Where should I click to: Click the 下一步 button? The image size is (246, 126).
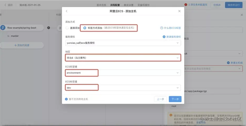pos(175,99)
